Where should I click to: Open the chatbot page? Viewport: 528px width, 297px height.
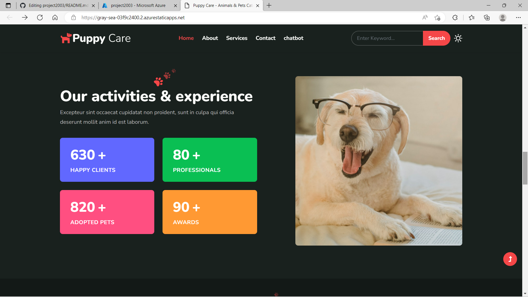tap(293, 38)
